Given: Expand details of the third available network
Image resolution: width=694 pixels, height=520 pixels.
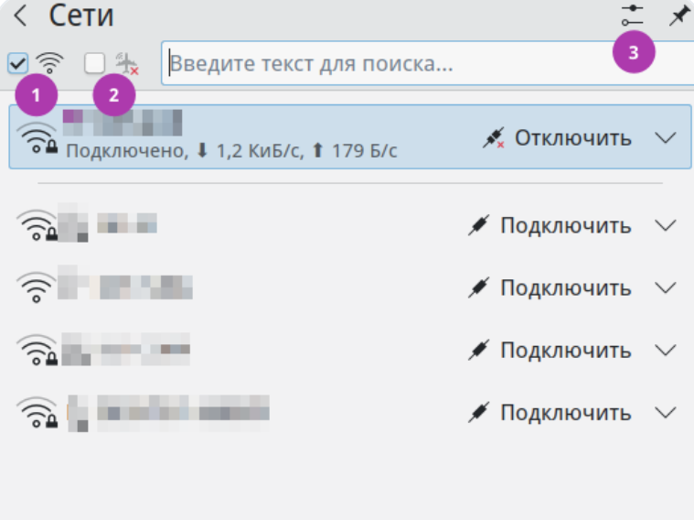Looking at the screenshot, I should pos(666,351).
